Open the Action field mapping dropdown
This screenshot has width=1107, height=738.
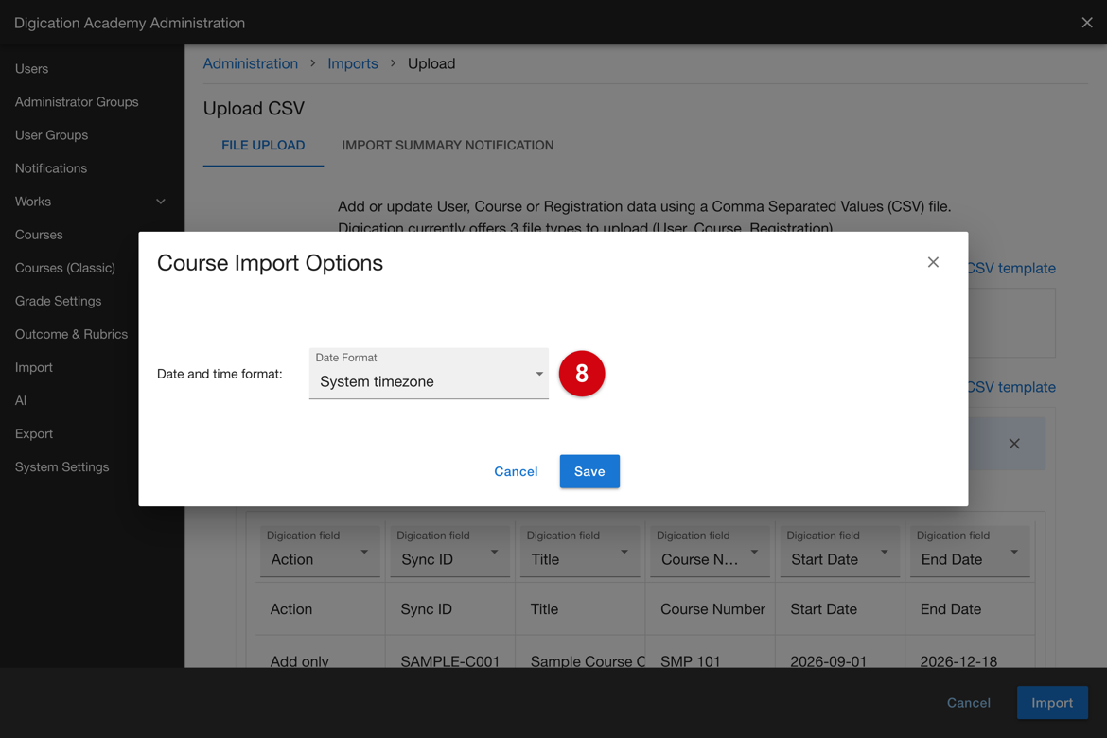(x=320, y=551)
